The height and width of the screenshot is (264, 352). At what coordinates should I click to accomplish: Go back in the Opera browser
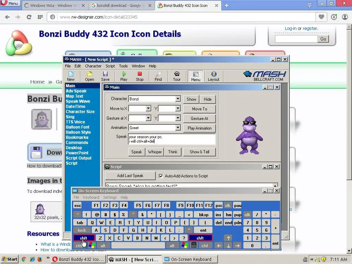click(7, 17)
